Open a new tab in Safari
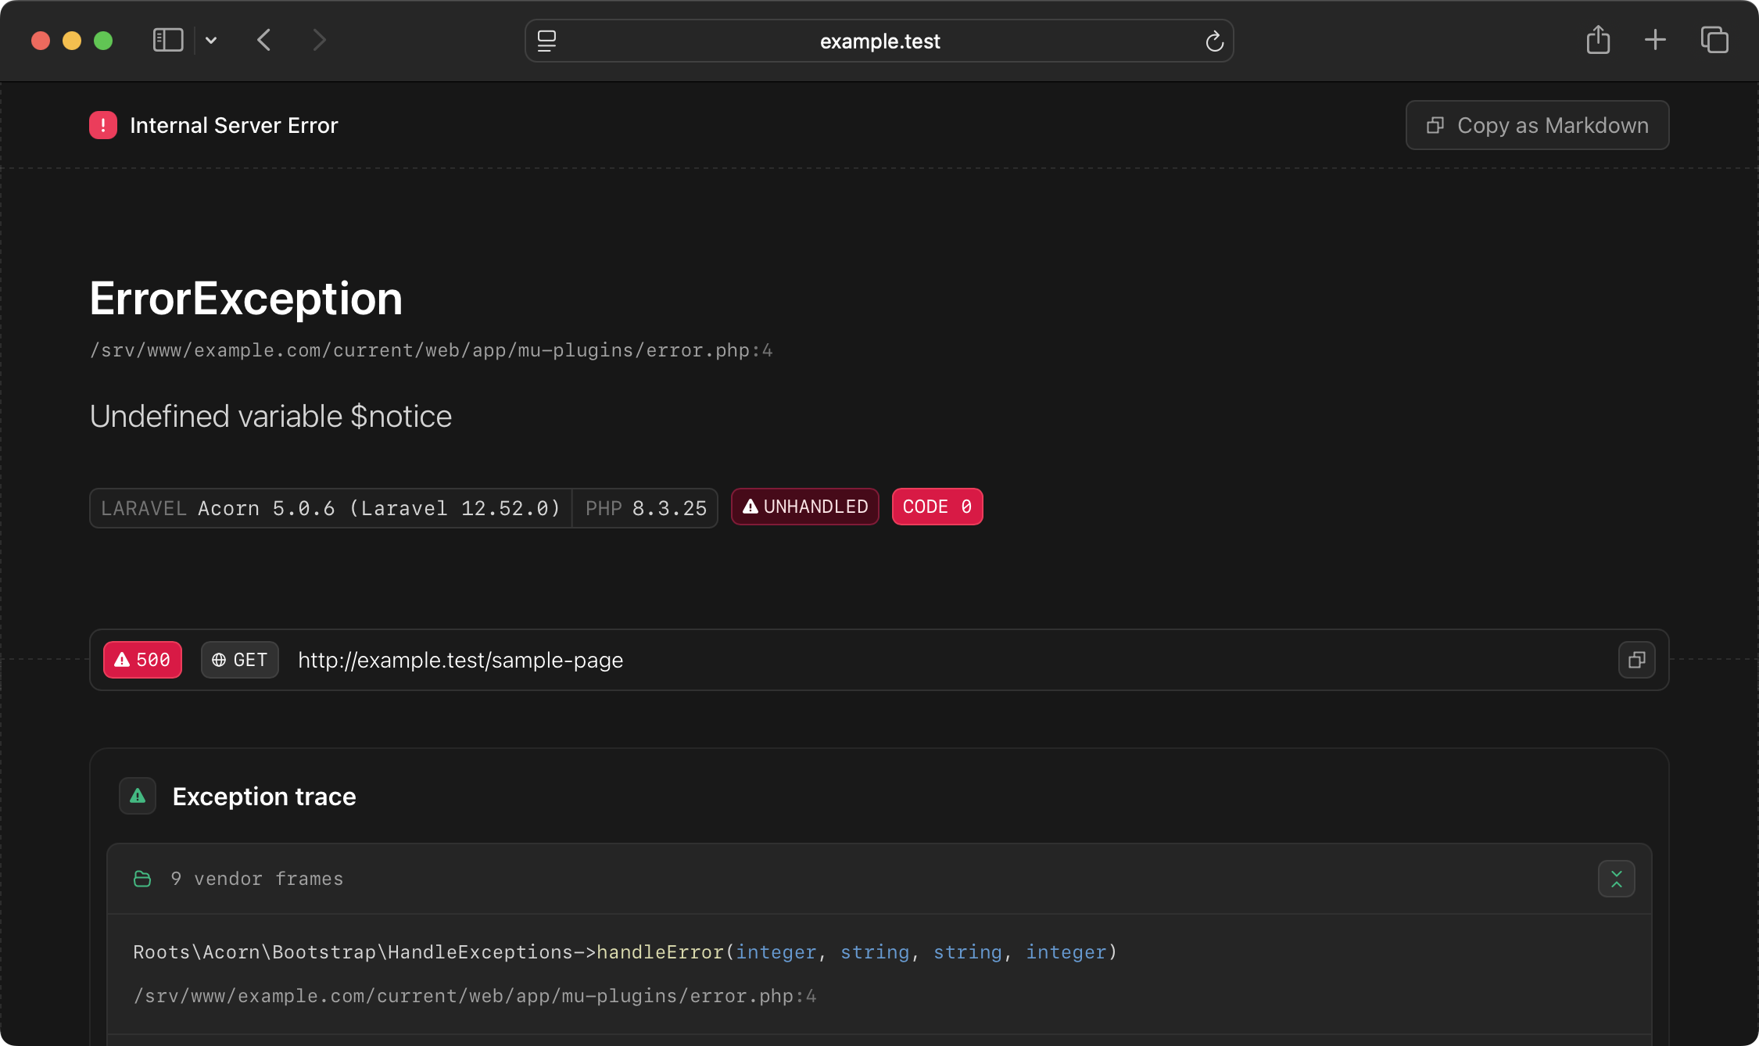The width and height of the screenshot is (1759, 1046). click(x=1656, y=40)
